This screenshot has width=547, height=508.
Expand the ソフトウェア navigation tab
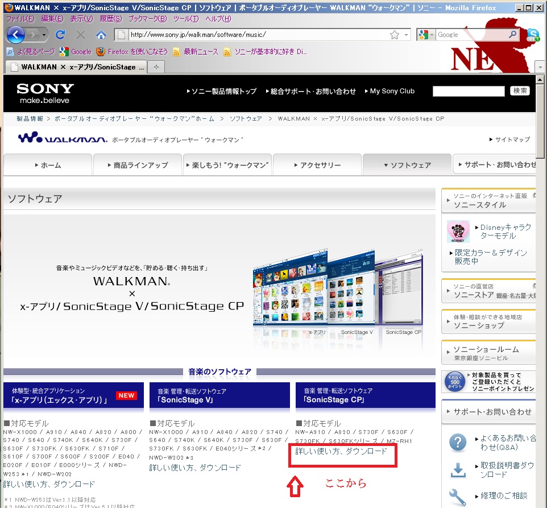(x=407, y=164)
